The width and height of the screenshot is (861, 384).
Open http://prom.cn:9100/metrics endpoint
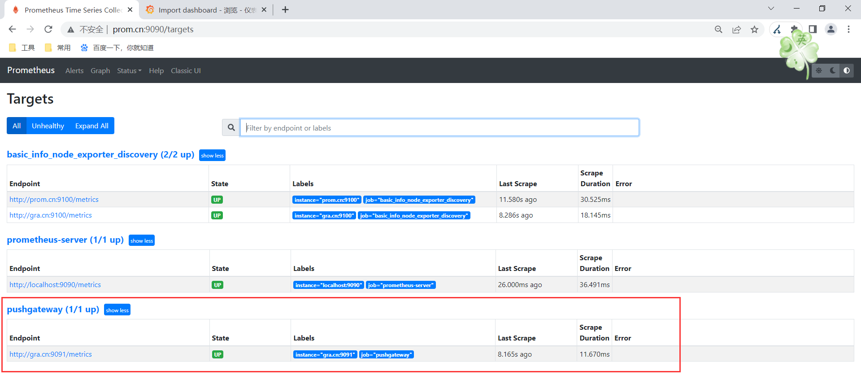coord(54,200)
